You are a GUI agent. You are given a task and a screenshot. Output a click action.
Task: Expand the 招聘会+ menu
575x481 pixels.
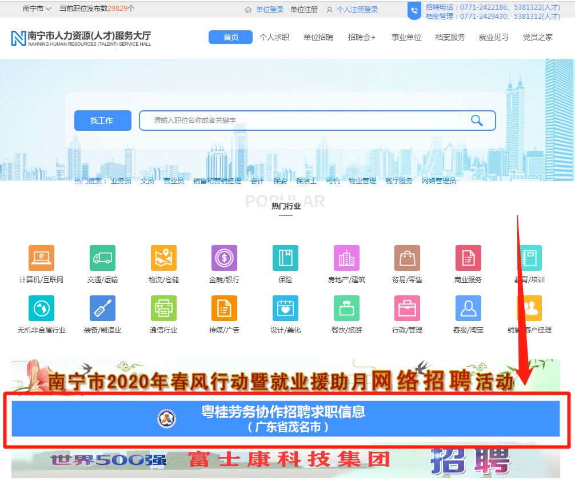tap(362, 37)
